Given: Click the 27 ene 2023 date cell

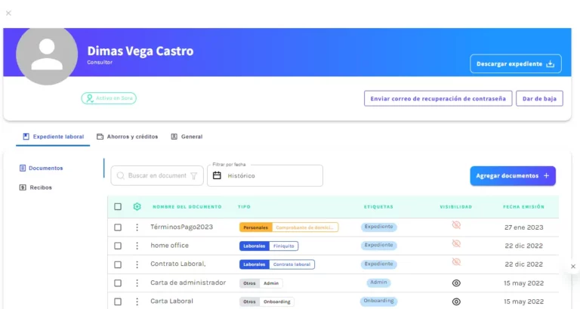Looking at the screenshot, I should point(524,227).
